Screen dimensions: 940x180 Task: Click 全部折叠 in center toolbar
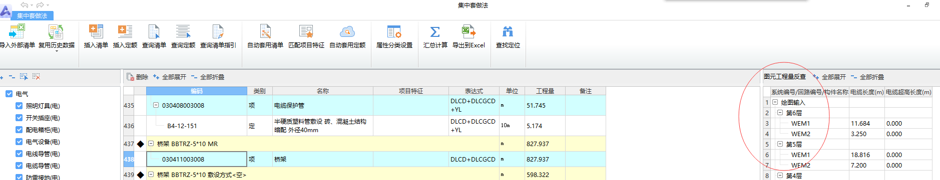click(208, 77)
